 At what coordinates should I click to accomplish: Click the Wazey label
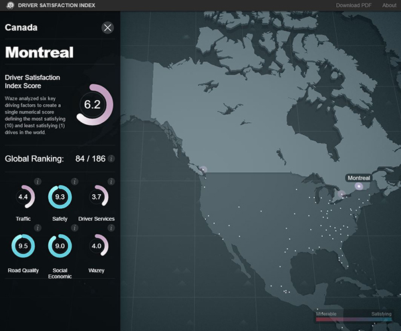[x=96, y=270]
